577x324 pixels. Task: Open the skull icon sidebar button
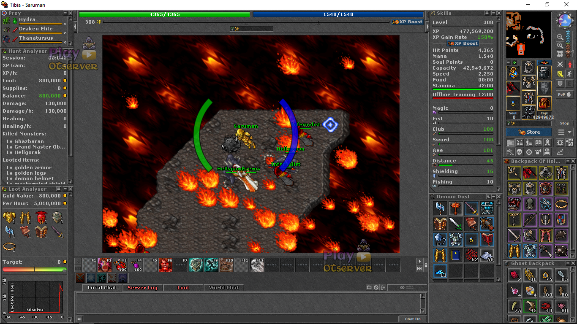[x=520, y=152]
